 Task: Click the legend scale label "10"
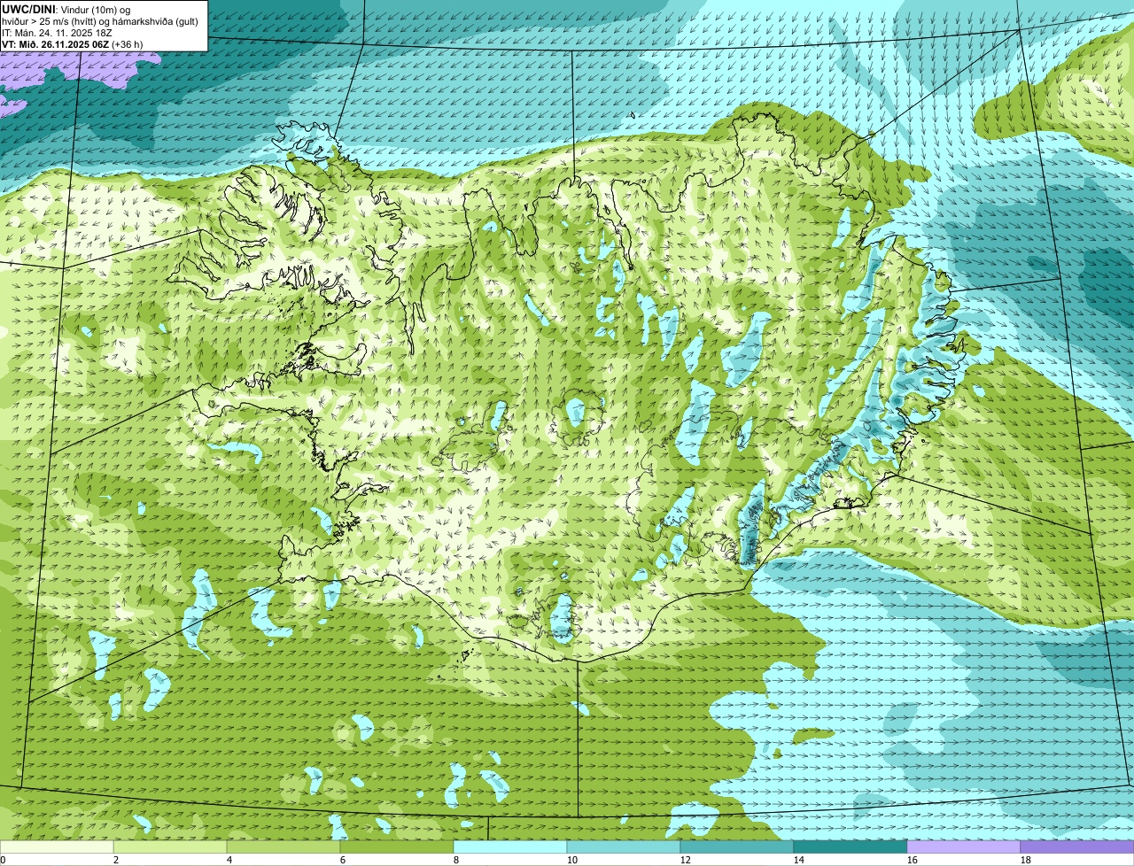pos(572,860)
